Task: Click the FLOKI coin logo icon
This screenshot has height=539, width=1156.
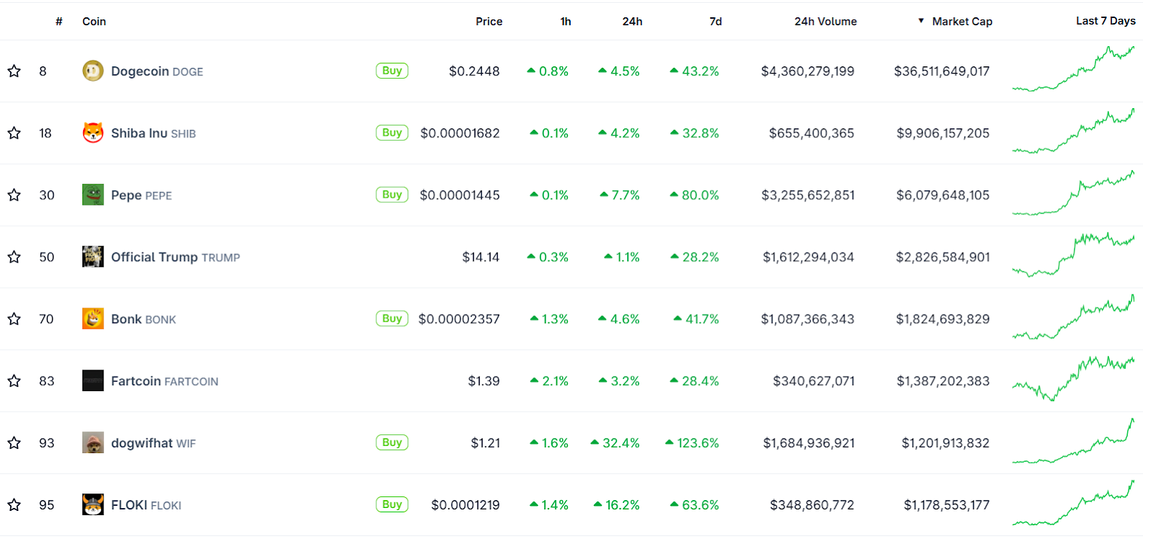Action: (92, 505)
